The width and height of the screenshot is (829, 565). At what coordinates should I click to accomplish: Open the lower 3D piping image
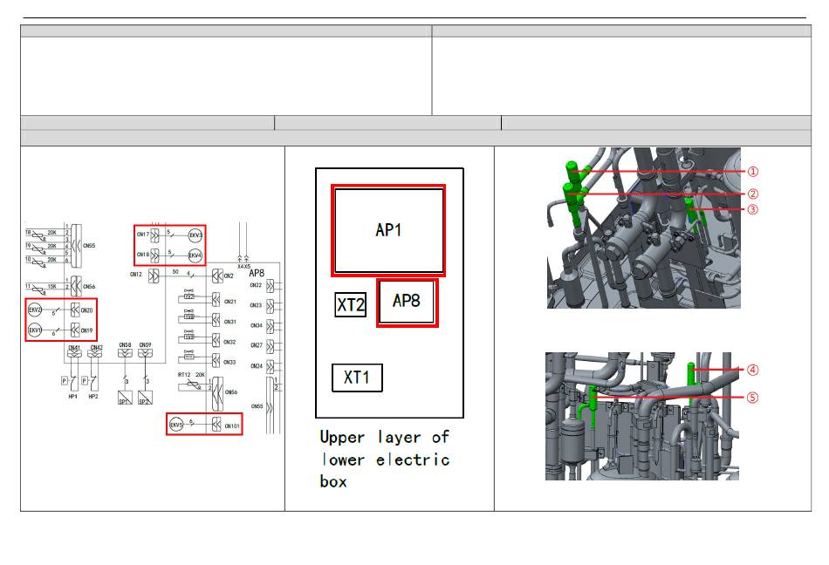642,416
